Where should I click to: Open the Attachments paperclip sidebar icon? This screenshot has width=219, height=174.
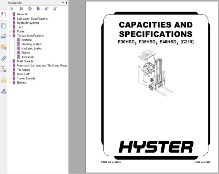pos(4,58)
